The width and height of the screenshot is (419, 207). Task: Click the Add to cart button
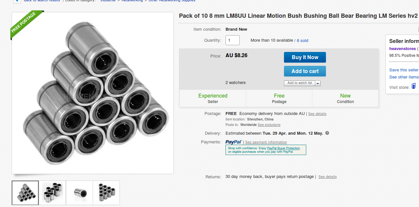[305, 71]
